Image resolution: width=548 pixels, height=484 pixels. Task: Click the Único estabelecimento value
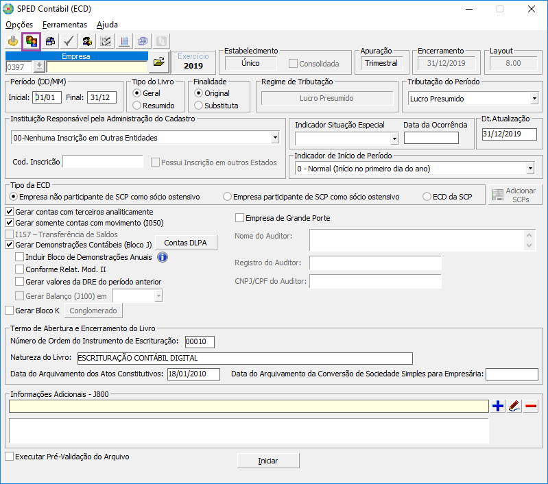tap(250, 63)
